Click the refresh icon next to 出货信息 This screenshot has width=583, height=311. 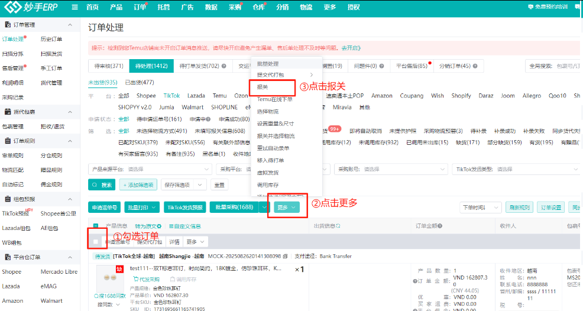point(338,226)
